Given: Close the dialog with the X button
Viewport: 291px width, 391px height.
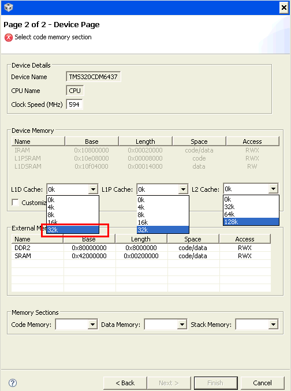Looking at the screenshot, I should coord(283,8).
